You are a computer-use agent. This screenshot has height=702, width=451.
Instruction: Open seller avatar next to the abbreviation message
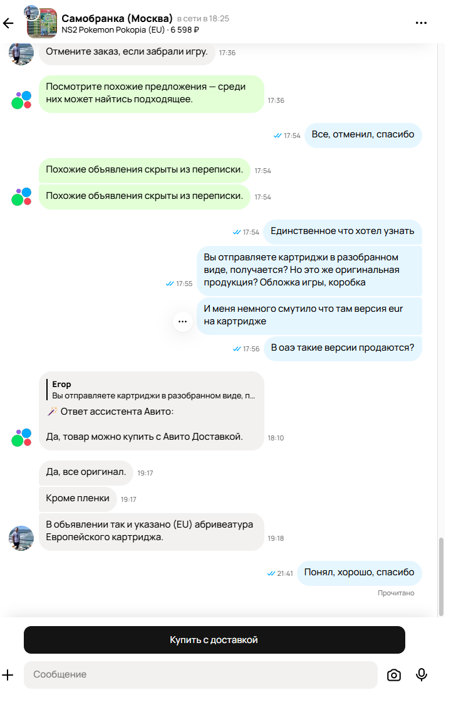tap(21, 538)
